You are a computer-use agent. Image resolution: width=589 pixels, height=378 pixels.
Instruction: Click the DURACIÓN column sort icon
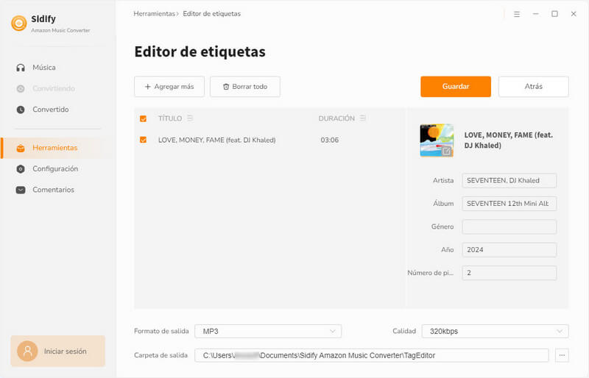(363, 118)
